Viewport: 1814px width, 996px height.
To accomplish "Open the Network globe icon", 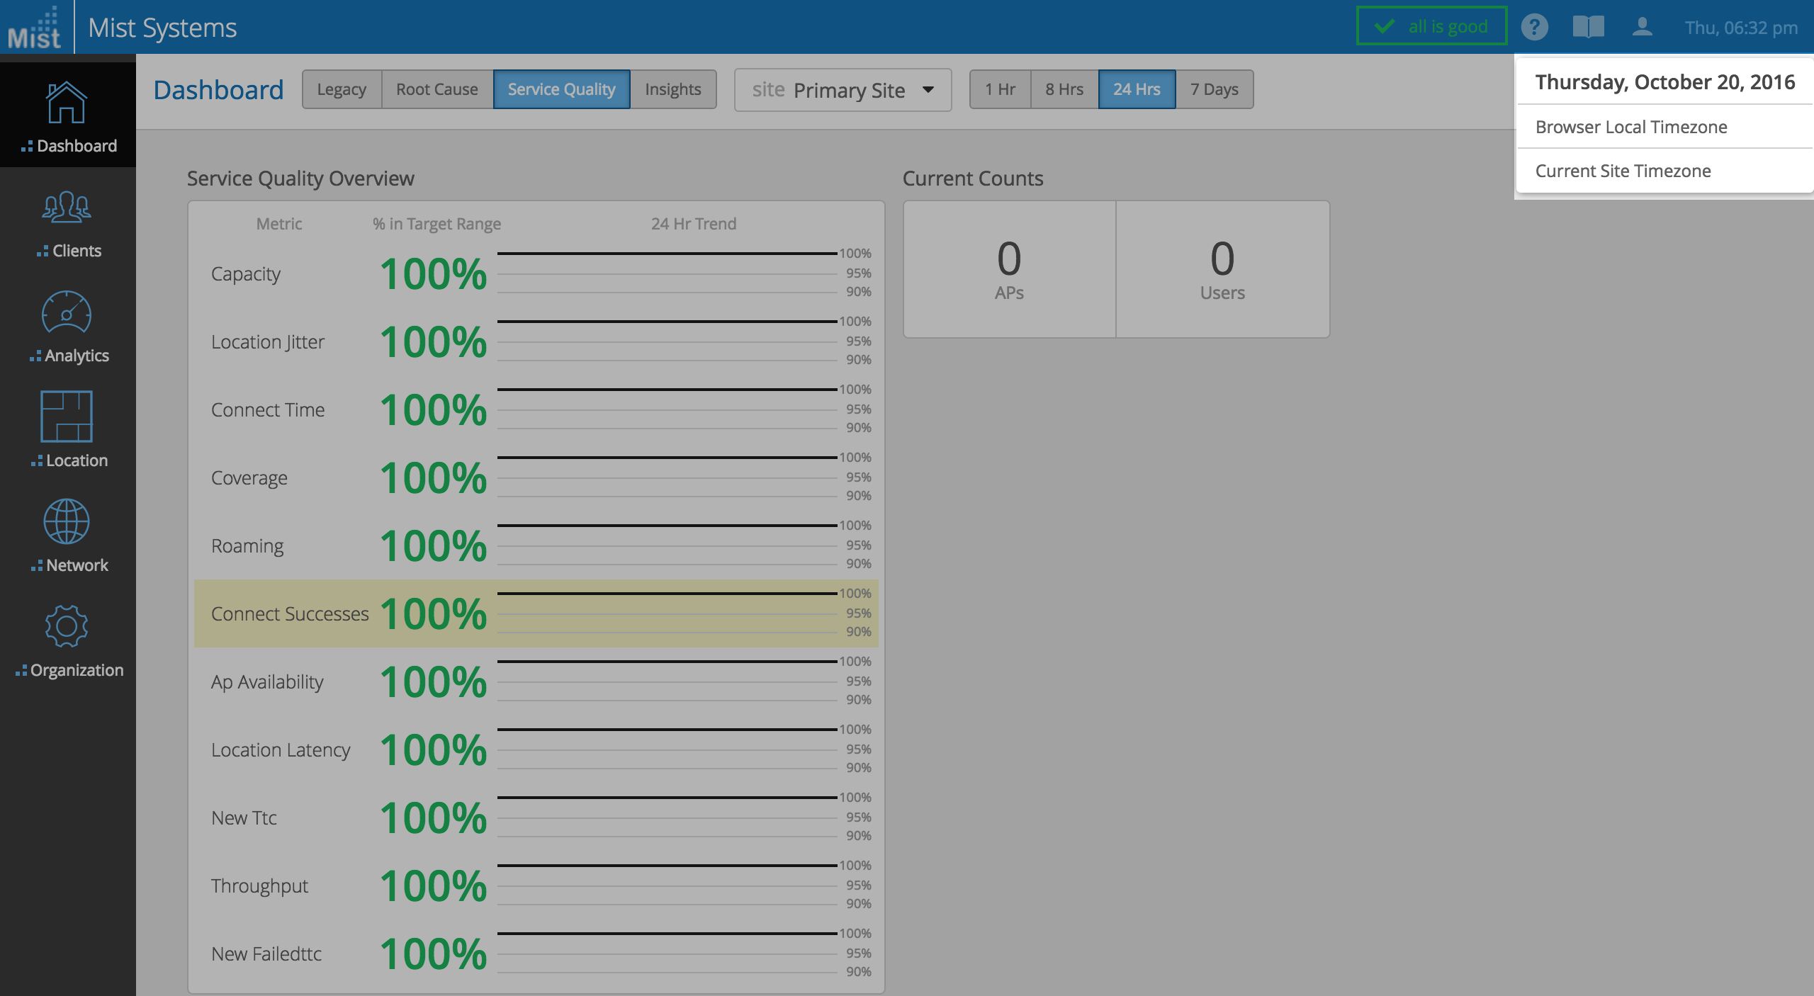I will pyautogui.click(x=67, y=521).
